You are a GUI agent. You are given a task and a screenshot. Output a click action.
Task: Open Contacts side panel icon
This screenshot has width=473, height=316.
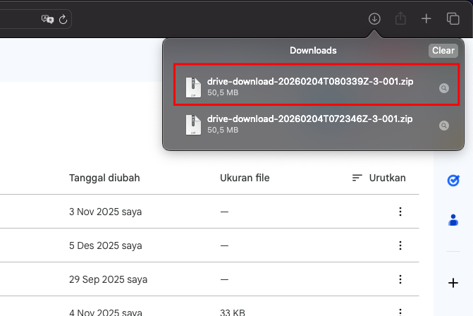pos(453,220)
